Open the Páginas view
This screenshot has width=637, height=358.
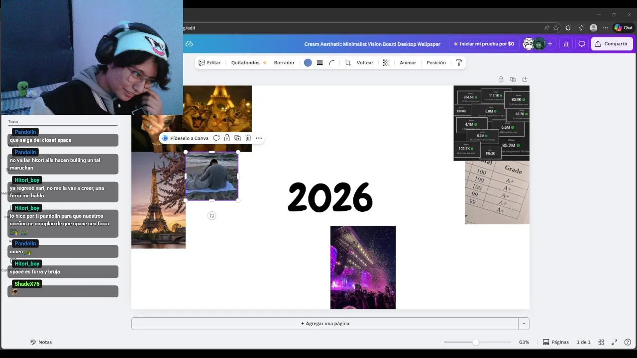click(x=555, y=342)
